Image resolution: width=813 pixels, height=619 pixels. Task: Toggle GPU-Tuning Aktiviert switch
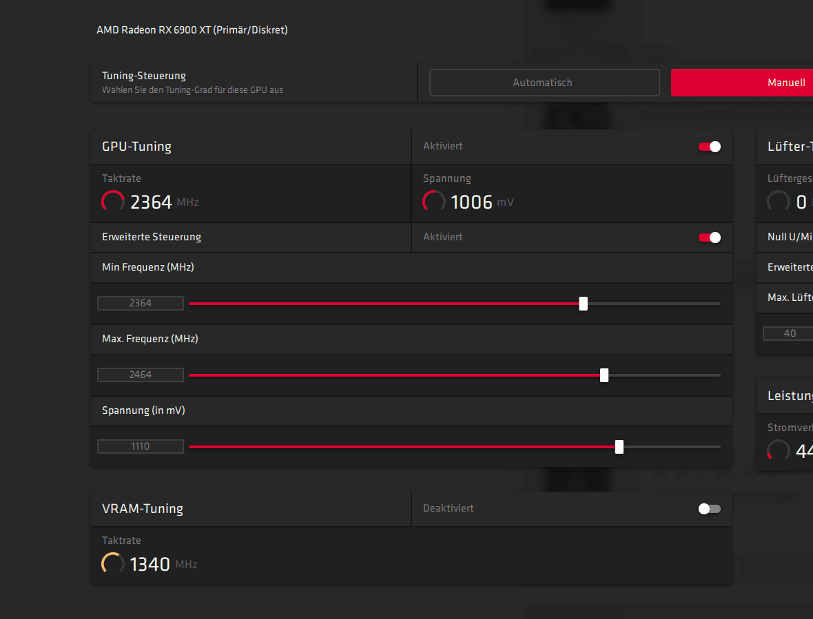(709, 147)
